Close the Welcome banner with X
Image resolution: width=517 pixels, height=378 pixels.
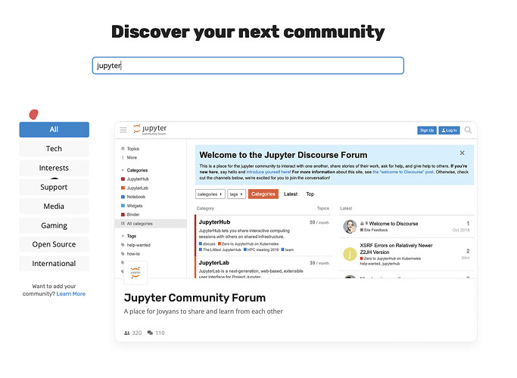462,153
